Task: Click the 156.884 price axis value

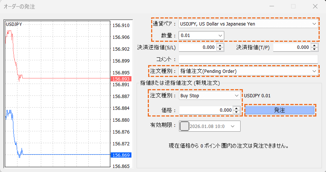Action: click(x=121, y=108)
